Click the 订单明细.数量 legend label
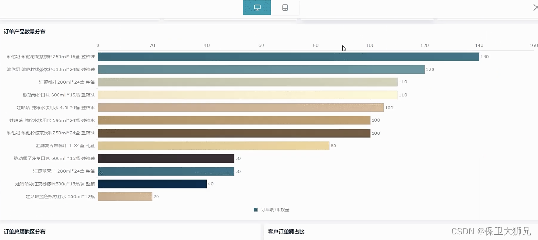The image size is (538, 240). click(275, 209)
